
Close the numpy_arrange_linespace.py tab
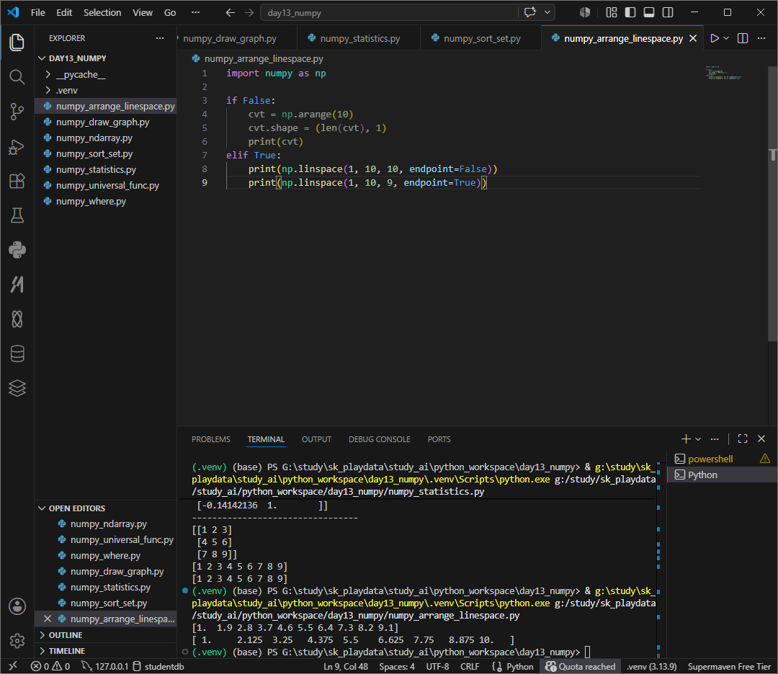click(693, 38)
